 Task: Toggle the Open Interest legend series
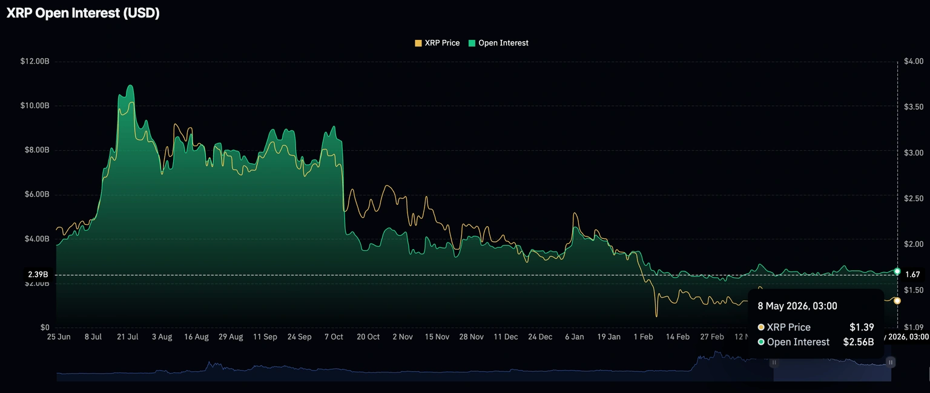[498, 43]
